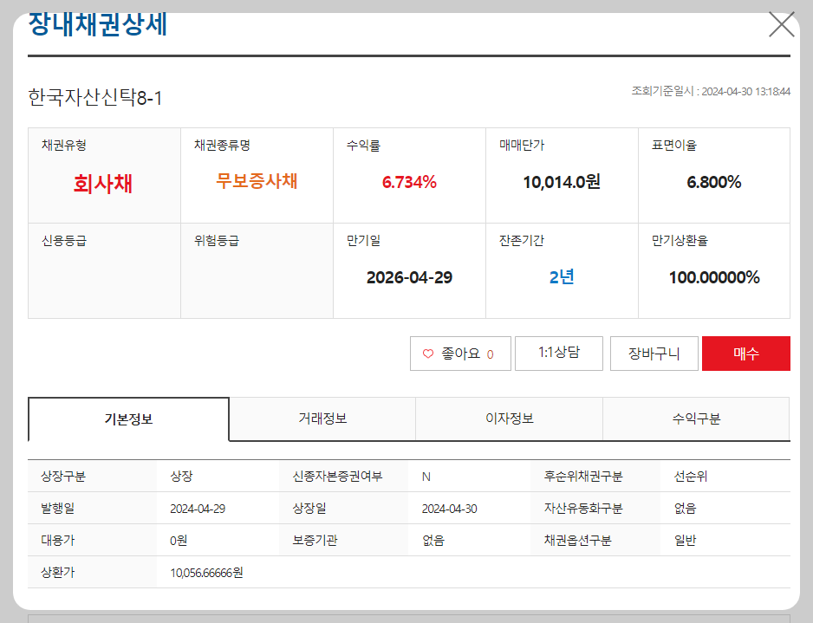Click the 잔존기간 label
This screenshot has height=623, width=813.
tap(522, 241)
